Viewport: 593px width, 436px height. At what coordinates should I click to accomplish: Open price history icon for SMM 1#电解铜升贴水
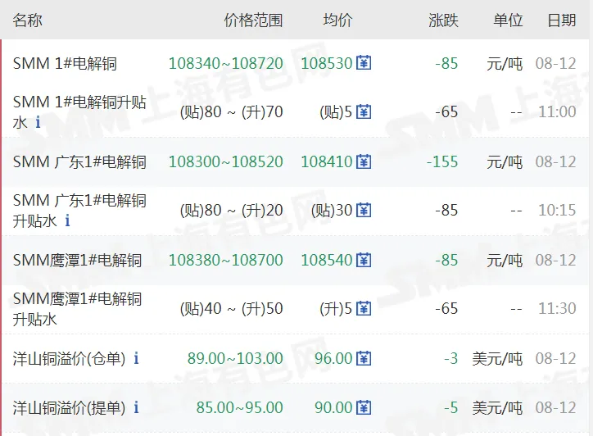[x=364, y=112]
